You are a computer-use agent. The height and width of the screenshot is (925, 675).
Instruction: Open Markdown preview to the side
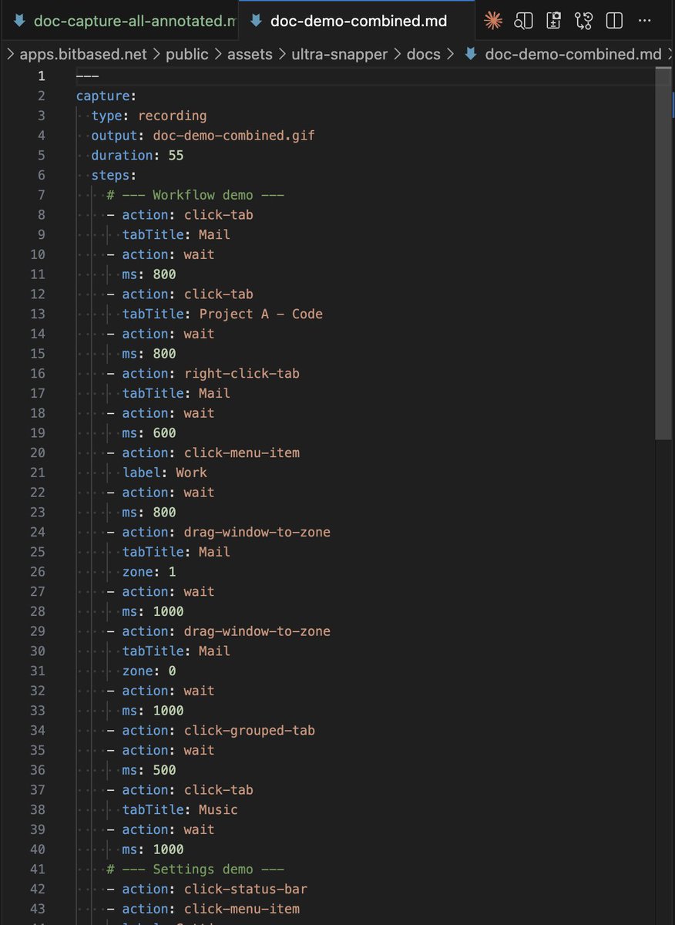[x=524, y=21]
